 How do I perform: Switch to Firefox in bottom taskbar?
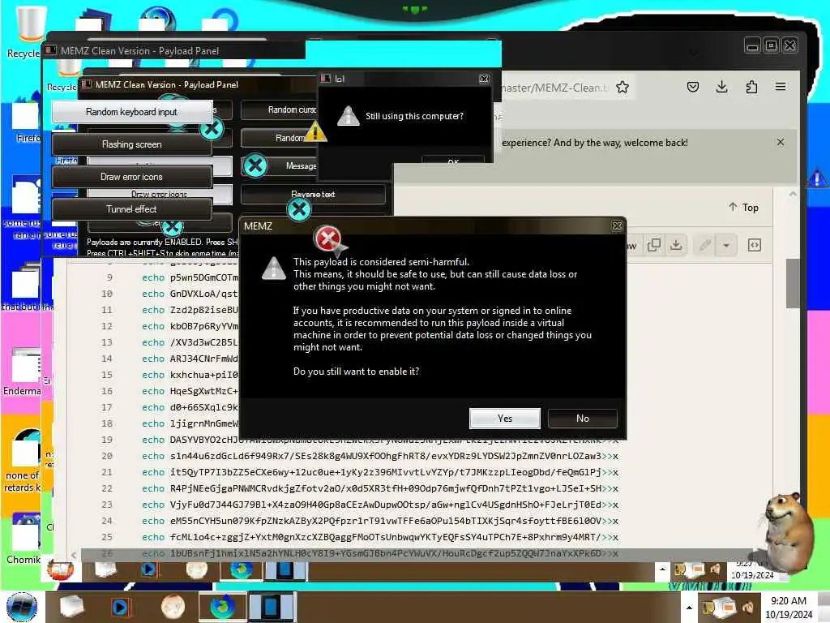point(222,607)
